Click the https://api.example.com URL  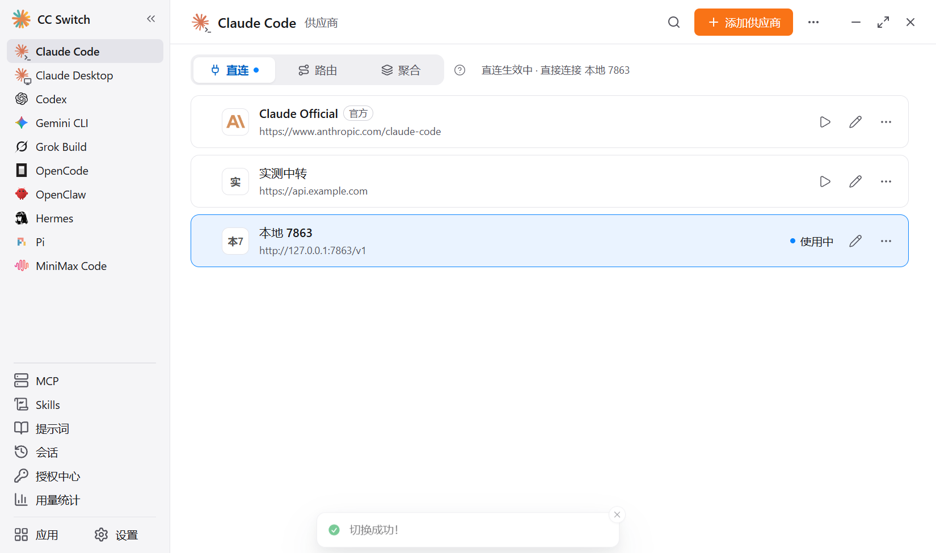tap(313, 191)
